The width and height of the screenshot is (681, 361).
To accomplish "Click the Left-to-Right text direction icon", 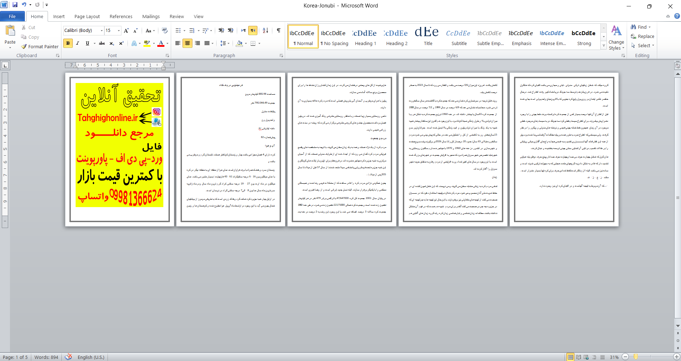I will click(243, 30).
